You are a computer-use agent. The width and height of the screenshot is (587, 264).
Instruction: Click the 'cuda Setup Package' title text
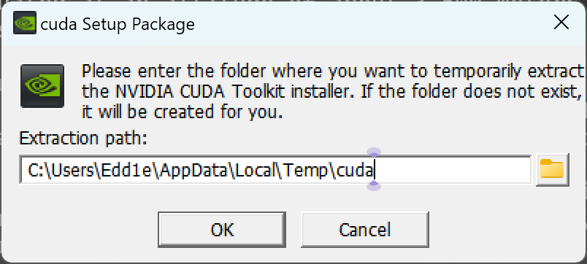pos(118,24)
